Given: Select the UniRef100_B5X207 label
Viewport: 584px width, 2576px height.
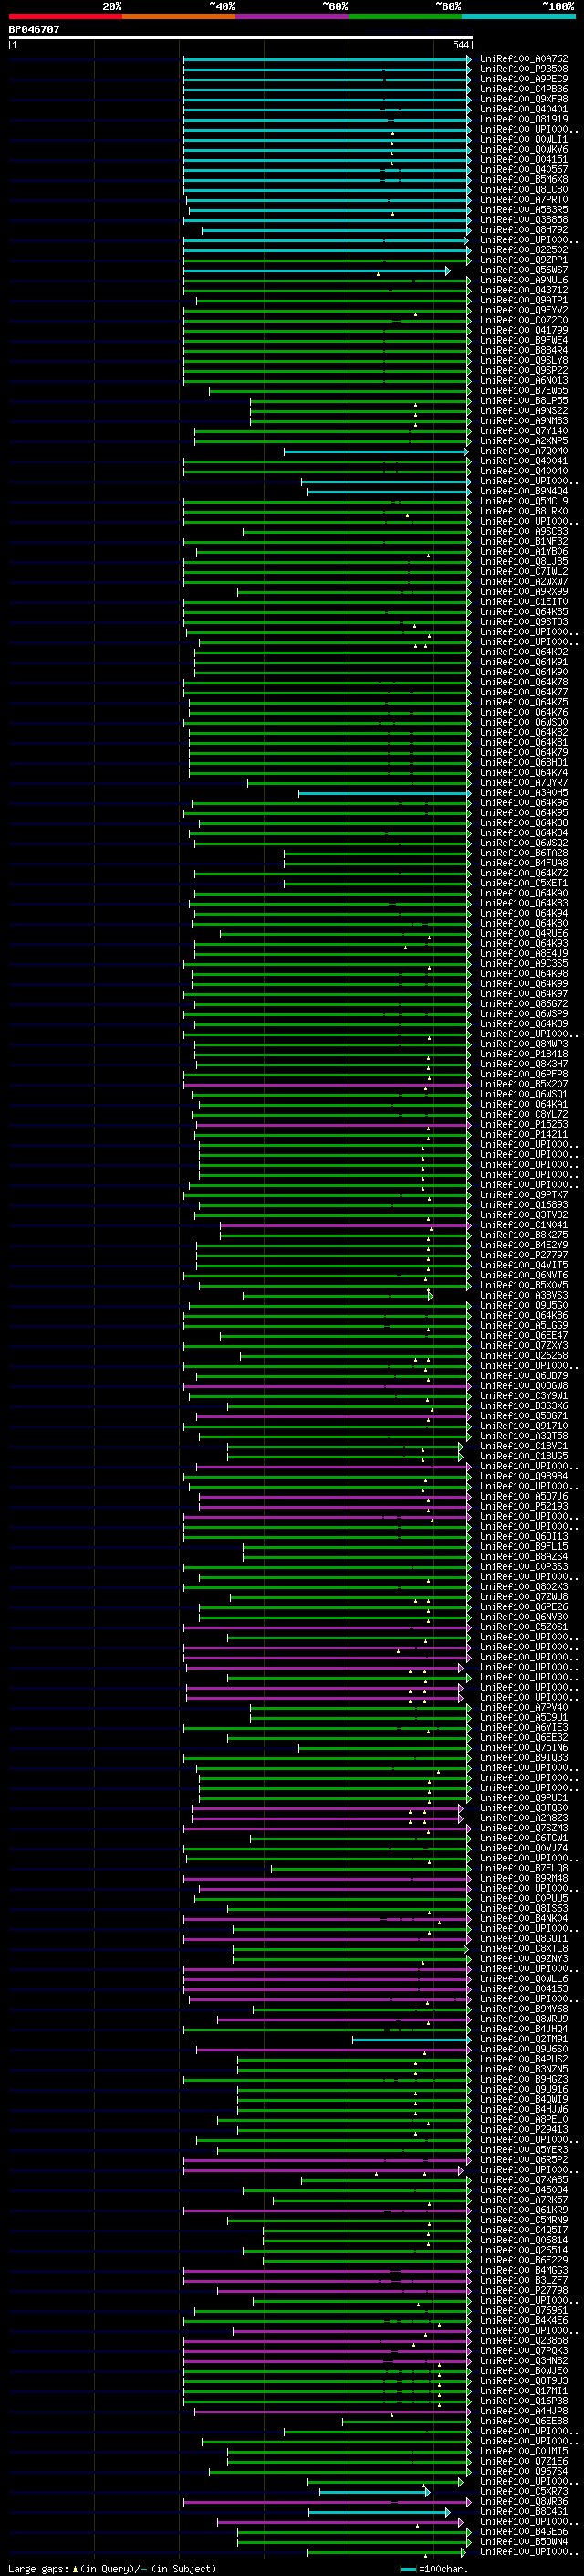Looking at the screenshot, I should click(524, 1084).
